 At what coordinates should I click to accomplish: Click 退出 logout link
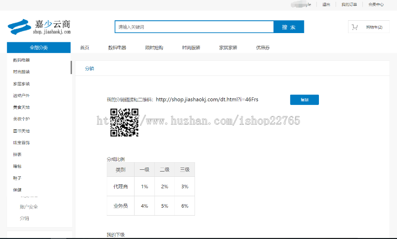tap(326, 4)
